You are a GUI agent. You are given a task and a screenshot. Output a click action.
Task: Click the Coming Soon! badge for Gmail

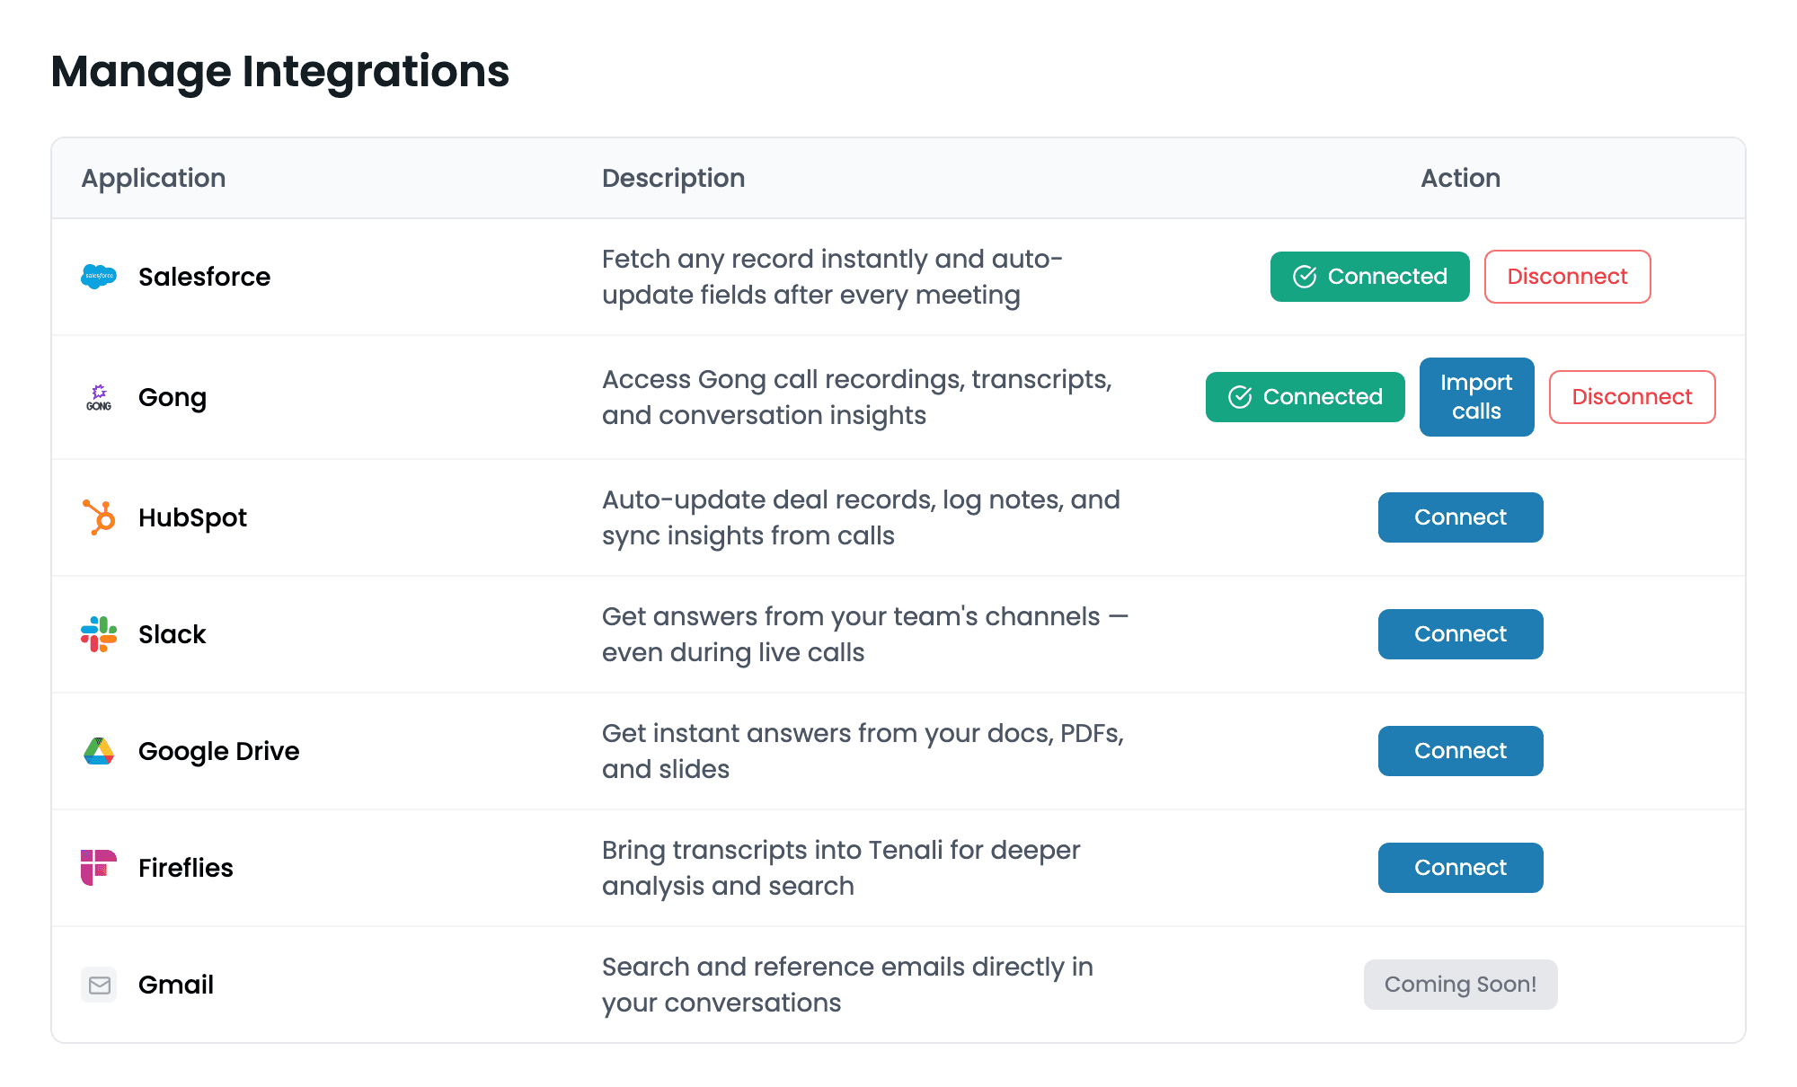[x=1461, y=985]
